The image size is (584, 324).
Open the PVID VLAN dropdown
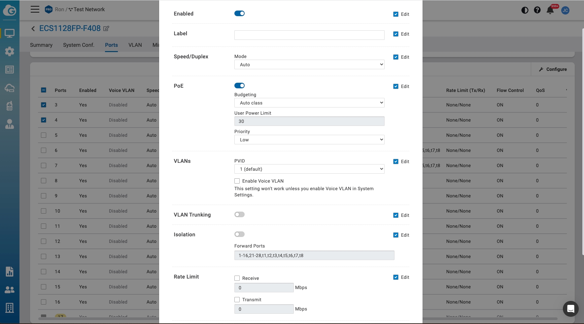(309, 169)
